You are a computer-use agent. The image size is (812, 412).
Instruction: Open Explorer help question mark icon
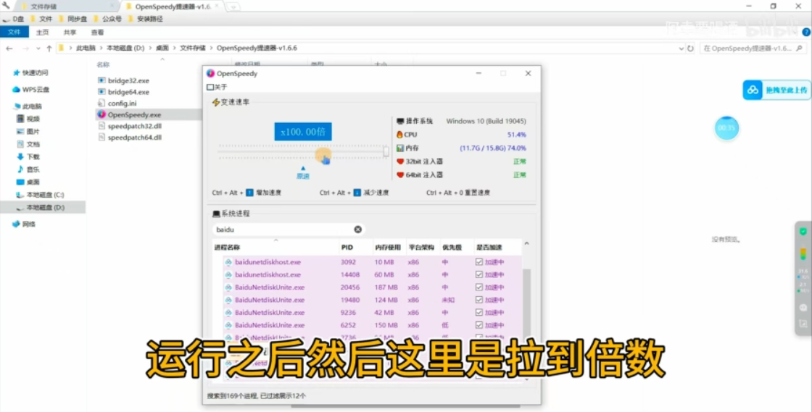806,32
